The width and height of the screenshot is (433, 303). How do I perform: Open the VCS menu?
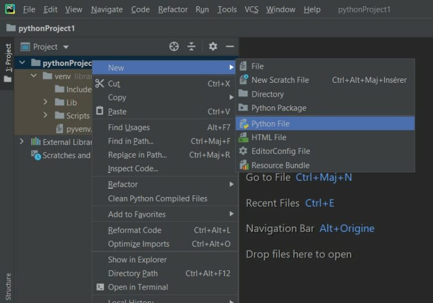click(251, 10)
